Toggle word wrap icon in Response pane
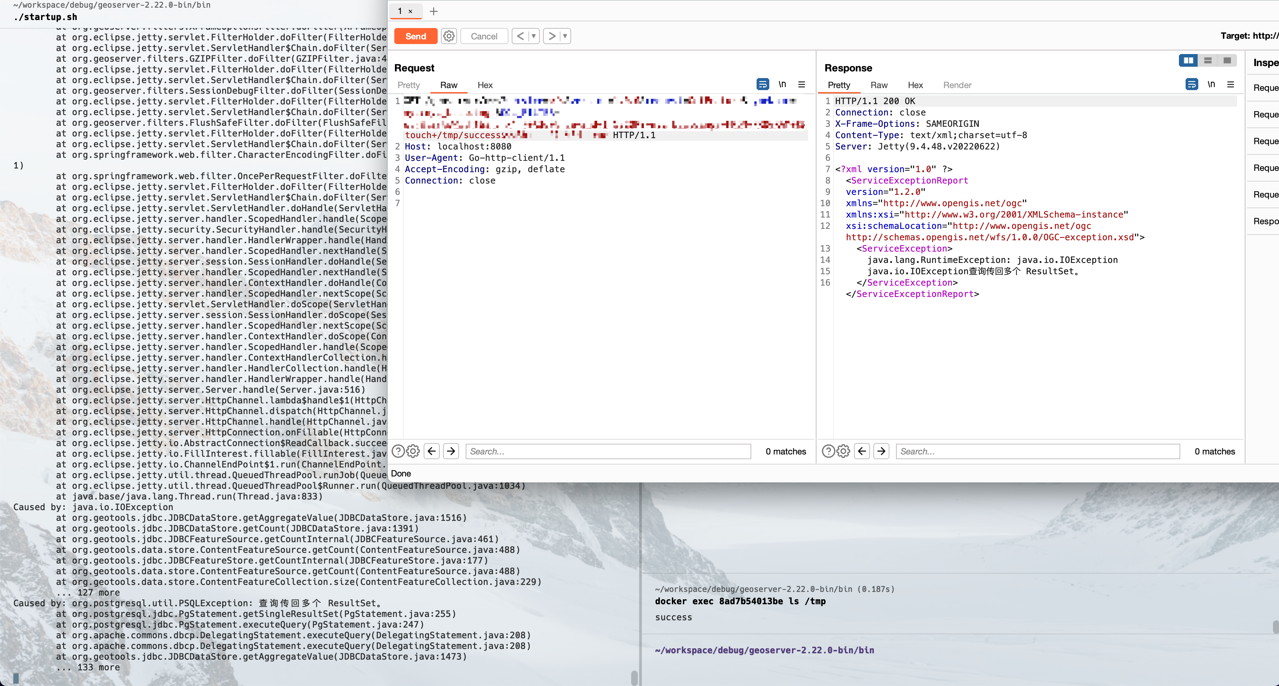This screenshot has height=686, width=1279. [x=1192, y=84]
